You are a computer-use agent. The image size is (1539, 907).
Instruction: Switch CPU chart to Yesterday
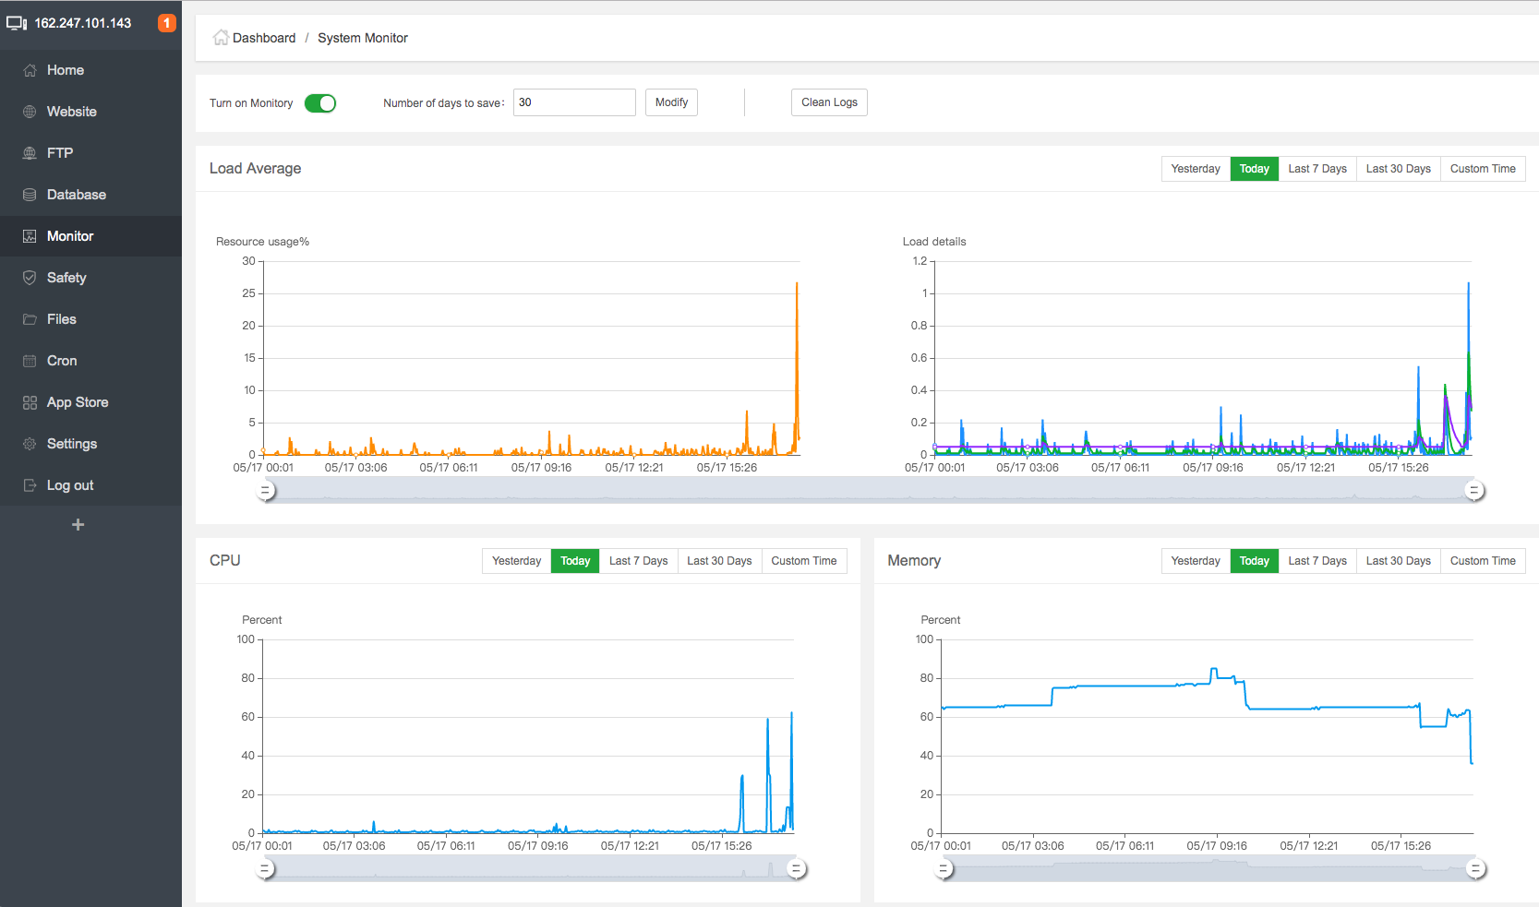pos(516,561)
